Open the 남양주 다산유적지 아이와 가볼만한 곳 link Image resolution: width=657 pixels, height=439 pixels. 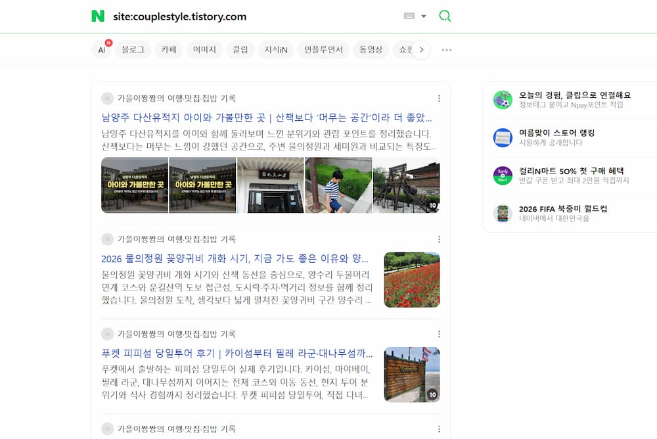267,118
